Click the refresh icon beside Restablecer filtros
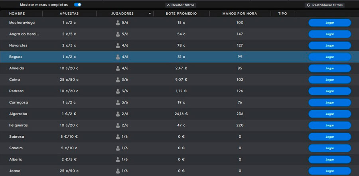Viewport: 359px width, 176px height. tap(308, 5)
